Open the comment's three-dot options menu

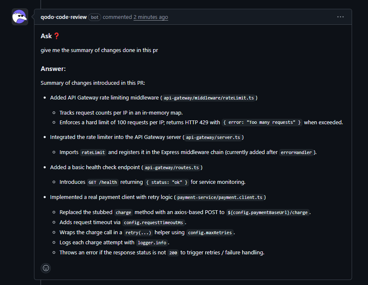click(x=340, y=17)
